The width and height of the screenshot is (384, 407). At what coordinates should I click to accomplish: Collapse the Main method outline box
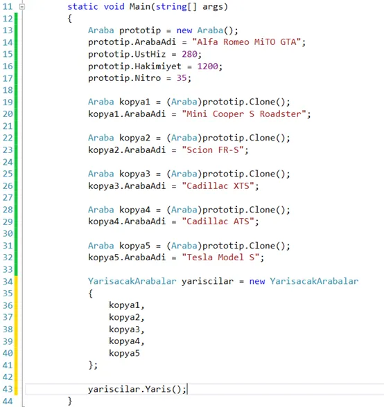(x=22, y=7)
